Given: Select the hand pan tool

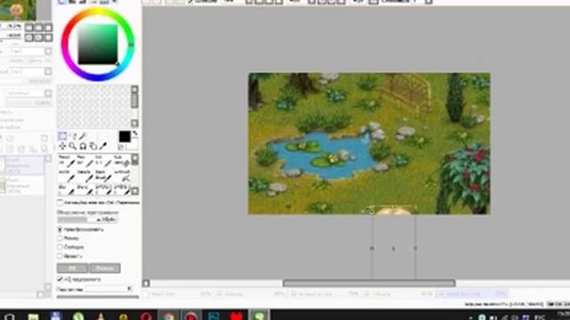Looking at the screenshot, I should [x=93, y=146].
